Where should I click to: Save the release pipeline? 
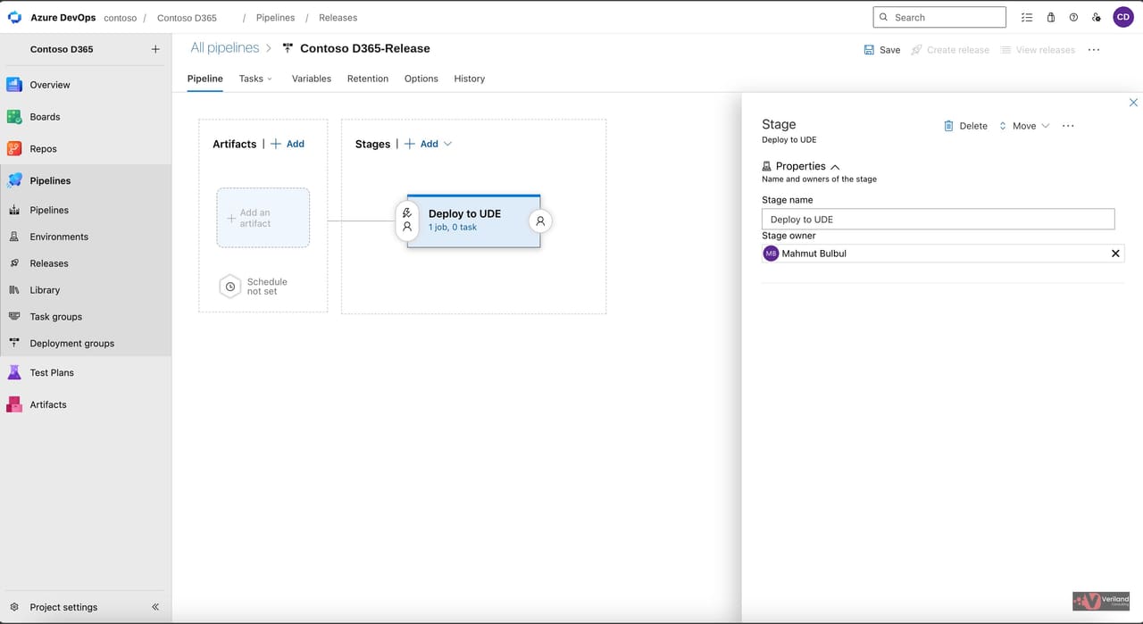(x=882, y=50)
